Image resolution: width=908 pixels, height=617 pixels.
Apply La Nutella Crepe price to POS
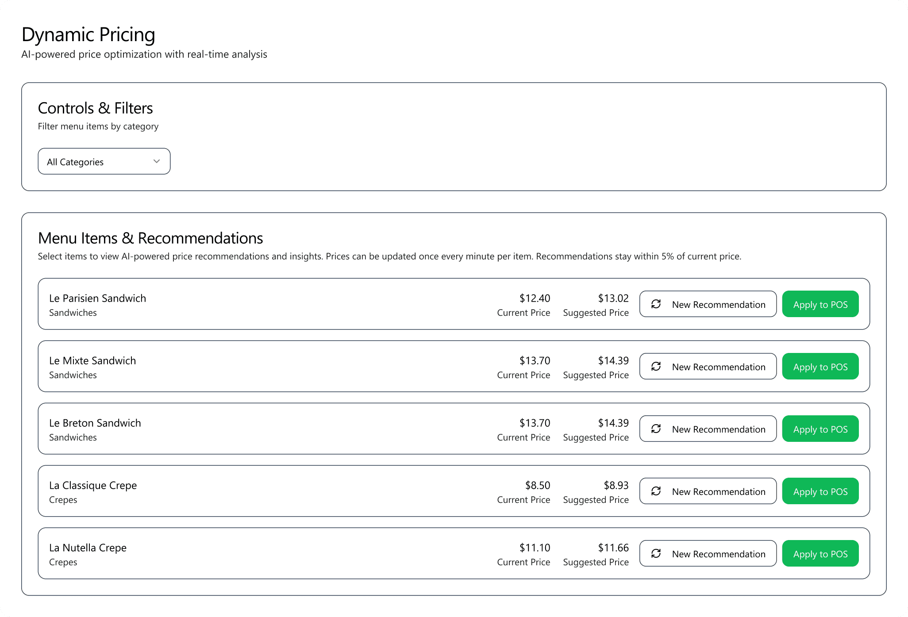click(x=820, y=554)
